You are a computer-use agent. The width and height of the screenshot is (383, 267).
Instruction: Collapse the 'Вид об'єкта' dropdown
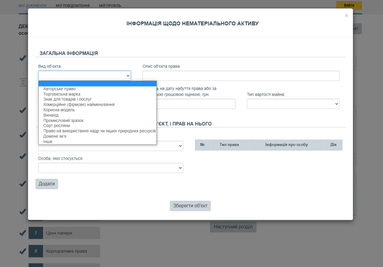[85, 75]
